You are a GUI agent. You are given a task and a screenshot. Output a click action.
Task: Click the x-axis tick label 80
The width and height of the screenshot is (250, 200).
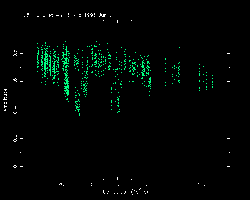[x=146, y=184]
